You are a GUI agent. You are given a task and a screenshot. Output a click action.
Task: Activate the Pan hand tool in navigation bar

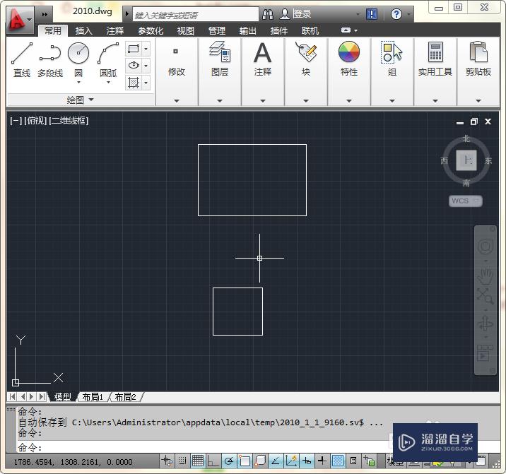coord(485,276)
